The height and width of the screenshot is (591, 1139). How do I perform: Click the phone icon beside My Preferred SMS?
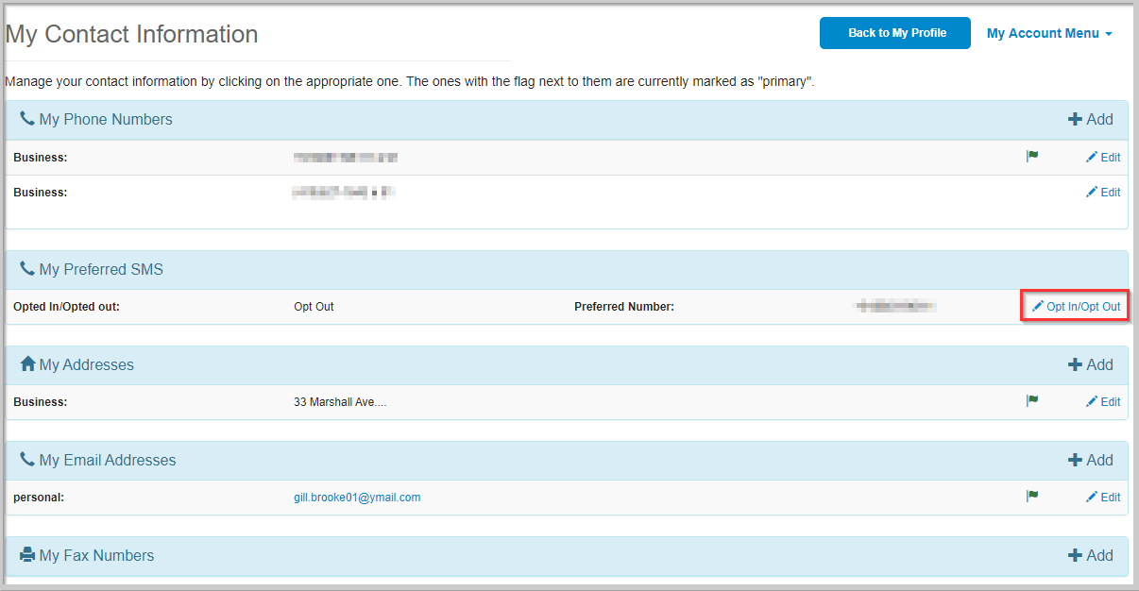(27, 269)
